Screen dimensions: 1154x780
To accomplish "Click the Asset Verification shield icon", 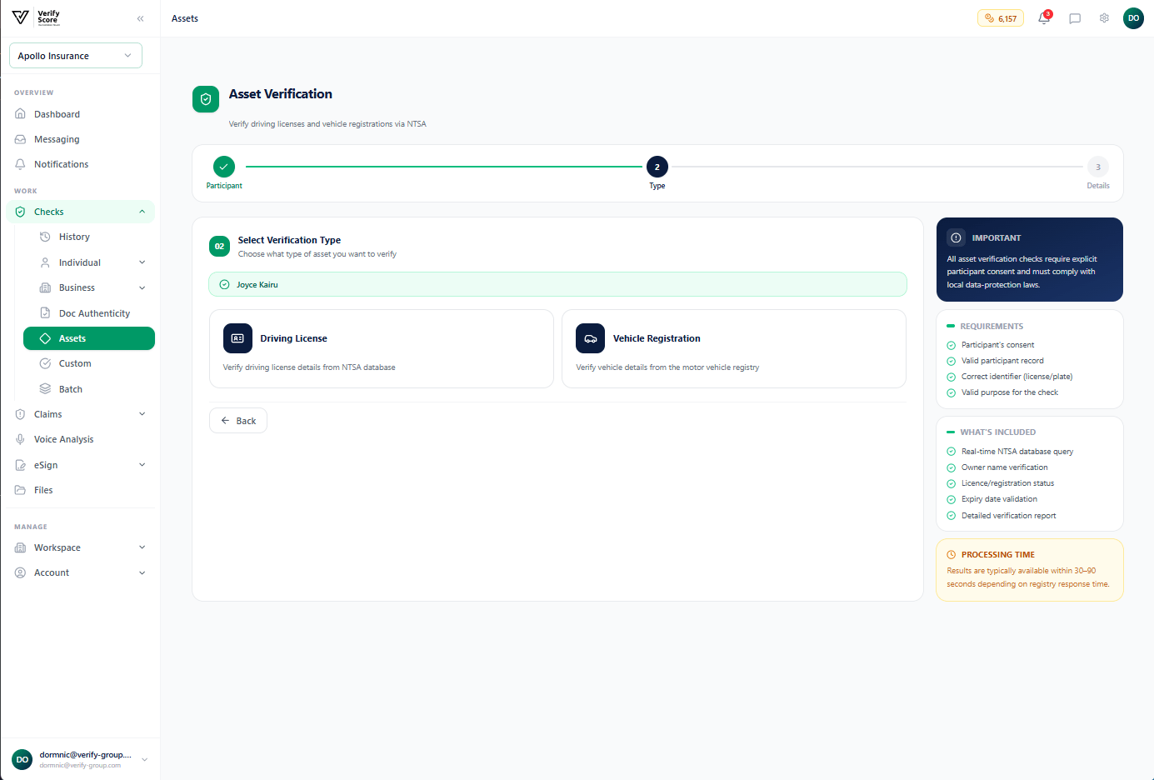I will [206, 99].
